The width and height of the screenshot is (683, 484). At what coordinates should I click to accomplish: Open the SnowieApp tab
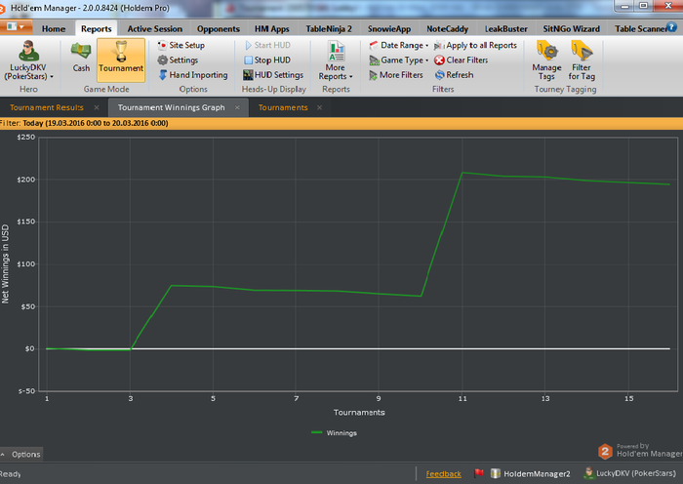point(389,28)
